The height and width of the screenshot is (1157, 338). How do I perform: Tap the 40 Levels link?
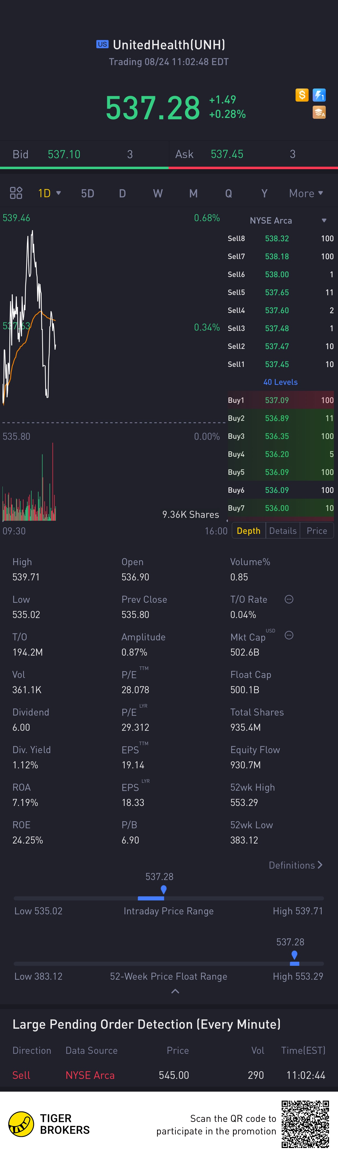click(x=281, y=382)
